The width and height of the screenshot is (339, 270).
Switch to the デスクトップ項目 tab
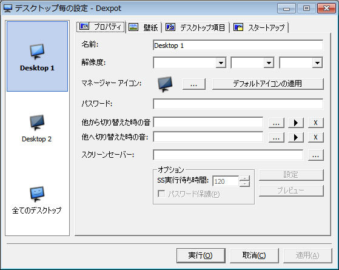click(196, 27)
